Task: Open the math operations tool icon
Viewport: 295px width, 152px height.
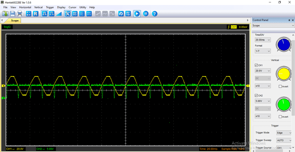Action: [29, 14]
